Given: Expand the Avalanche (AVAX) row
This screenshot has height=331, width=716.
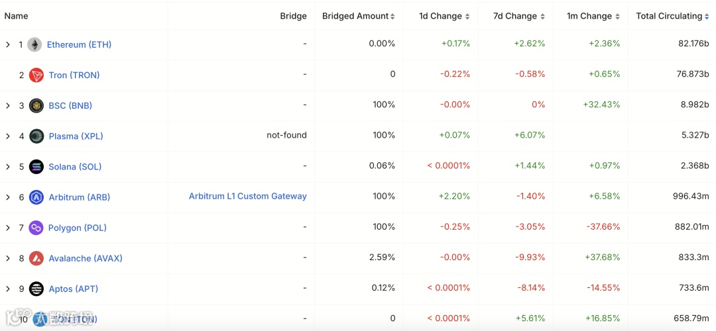Looking at the screenshot, I should pyautogui.click(x=8, y=258).
